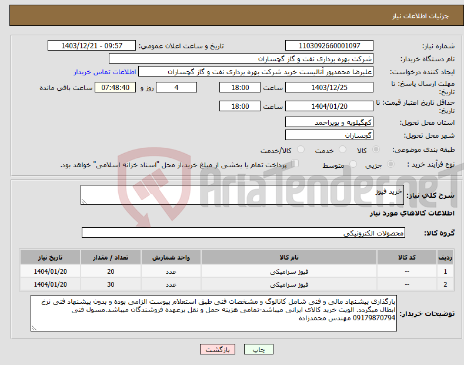This screenshot has height=365, width=464.
Task: Click the تاریخ نیاز column header
Action: 51,257
